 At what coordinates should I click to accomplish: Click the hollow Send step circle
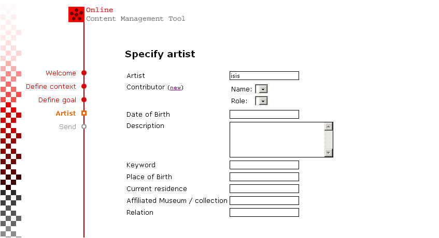tap(84, 126)
